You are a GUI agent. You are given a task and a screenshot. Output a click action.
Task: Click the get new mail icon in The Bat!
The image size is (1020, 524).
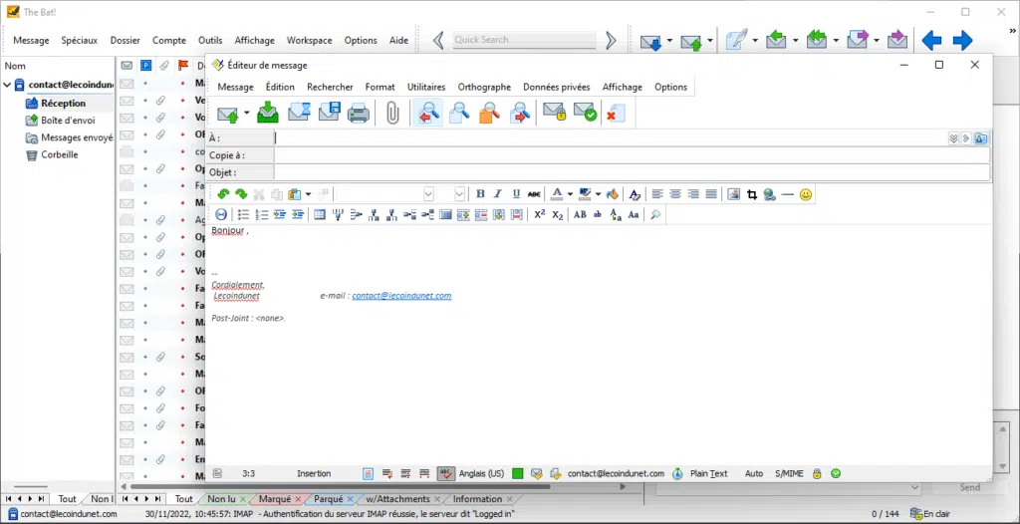651,41
